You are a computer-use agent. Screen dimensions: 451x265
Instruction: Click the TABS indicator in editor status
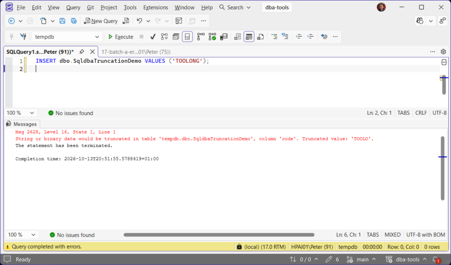click(403, 113)
